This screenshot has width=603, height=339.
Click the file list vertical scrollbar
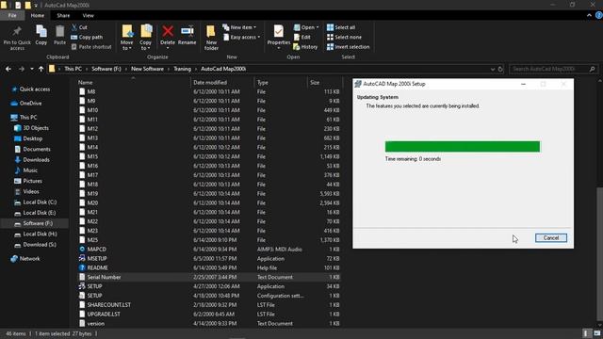(600, 255)
